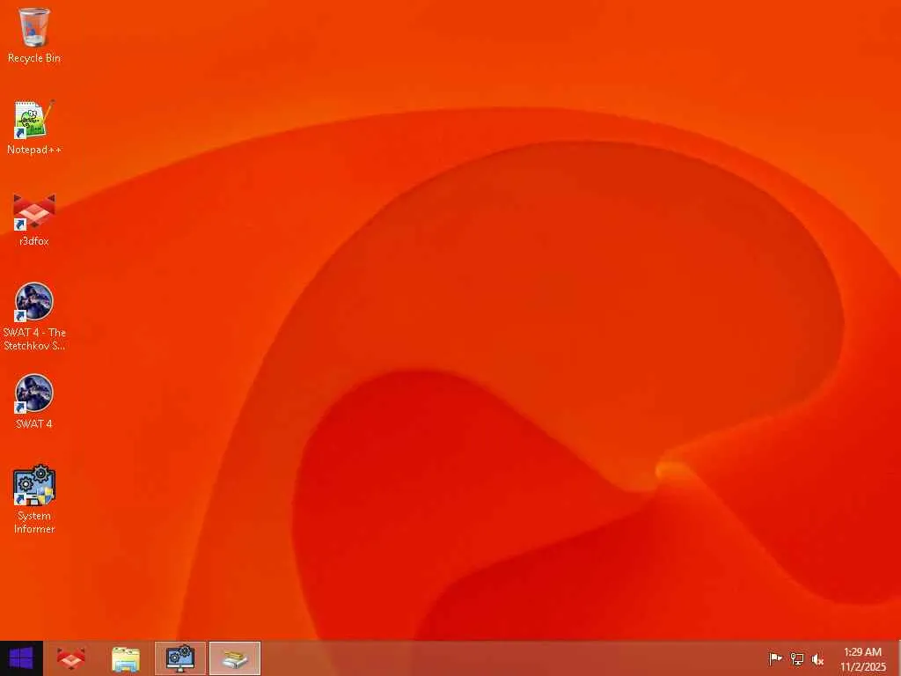Open Action Center flag in system tray

pyautogui.click(x=775, y=658)
